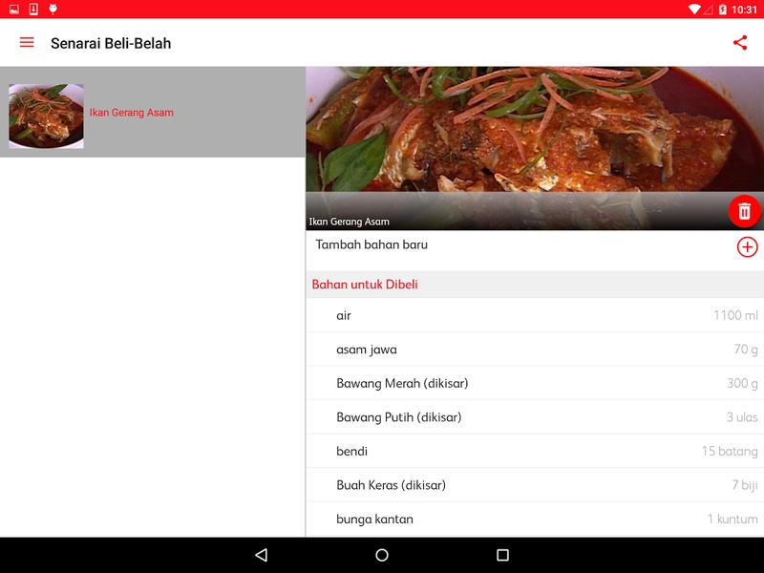Open Android recent apps button
The width and height of the screenshot is (764, 573).
502,555
